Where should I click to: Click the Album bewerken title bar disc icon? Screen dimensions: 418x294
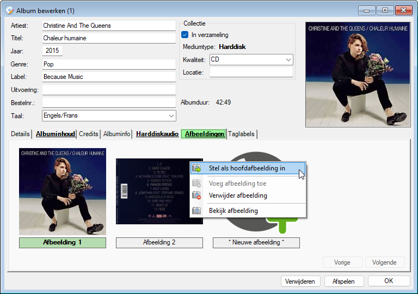pyautogui.click(x=10, y=11)
